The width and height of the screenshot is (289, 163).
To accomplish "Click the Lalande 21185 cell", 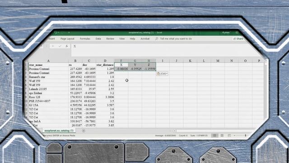I will tap(48, 89).
